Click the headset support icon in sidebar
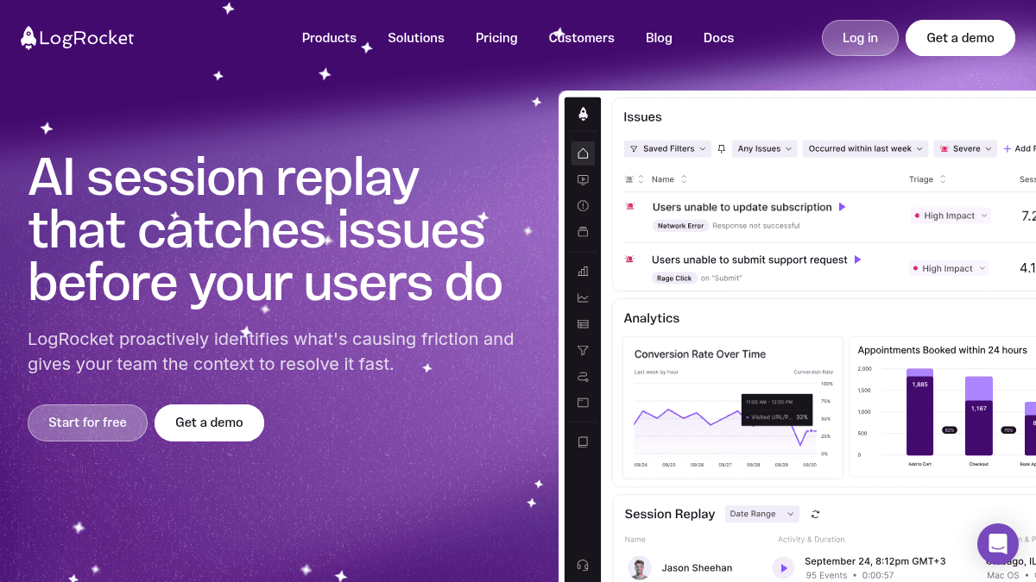 pos(583,566)
